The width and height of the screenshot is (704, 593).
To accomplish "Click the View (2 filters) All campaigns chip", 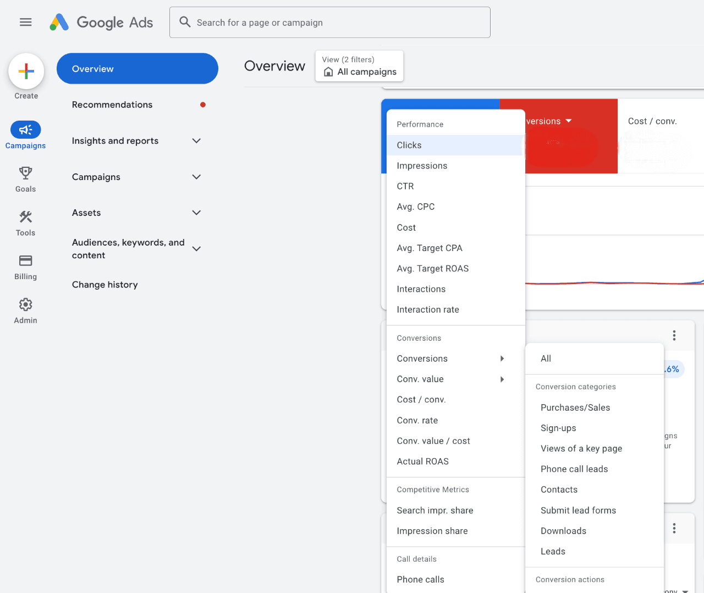I will pyautogui.click(x=359, y=66).
